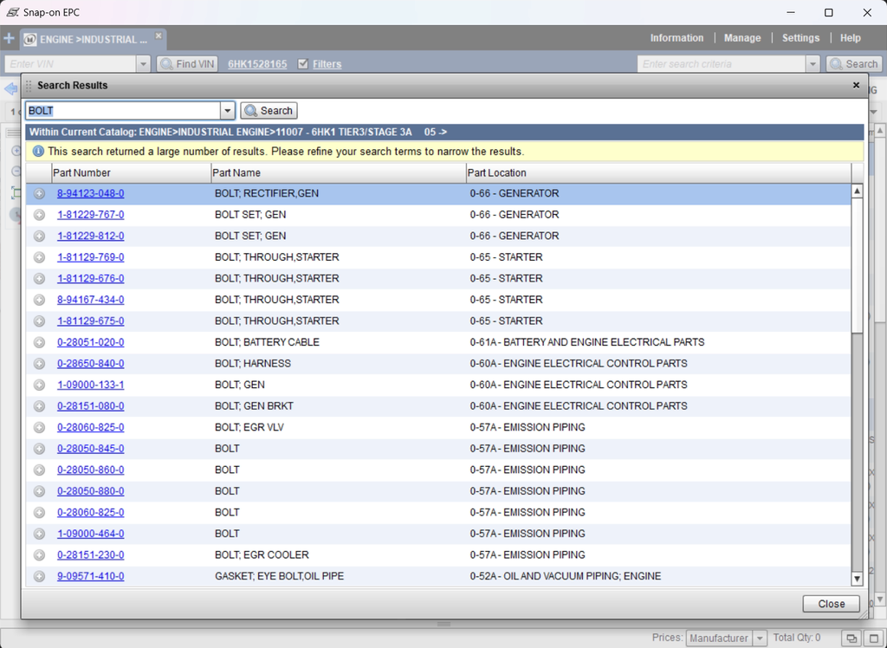Click scrollbar up arrow in results list
Screen dimensions: 887x648
[857, 191]
